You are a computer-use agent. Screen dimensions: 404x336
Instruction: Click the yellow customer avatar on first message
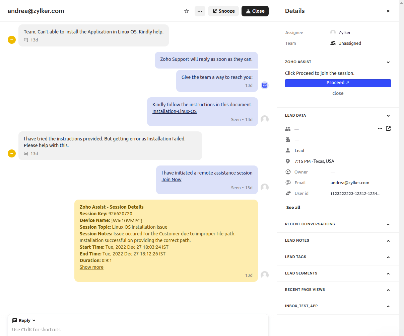click(12, 40)
